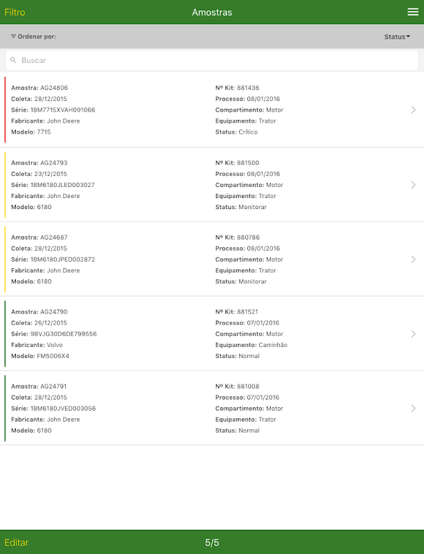Click yellow status bar of AG24793
The image size is (424, 554).
5,185
